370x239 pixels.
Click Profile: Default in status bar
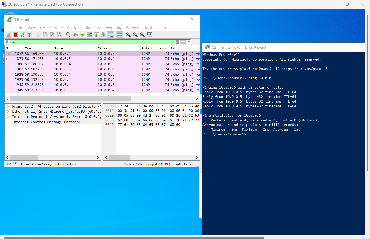tap(184, 164)
